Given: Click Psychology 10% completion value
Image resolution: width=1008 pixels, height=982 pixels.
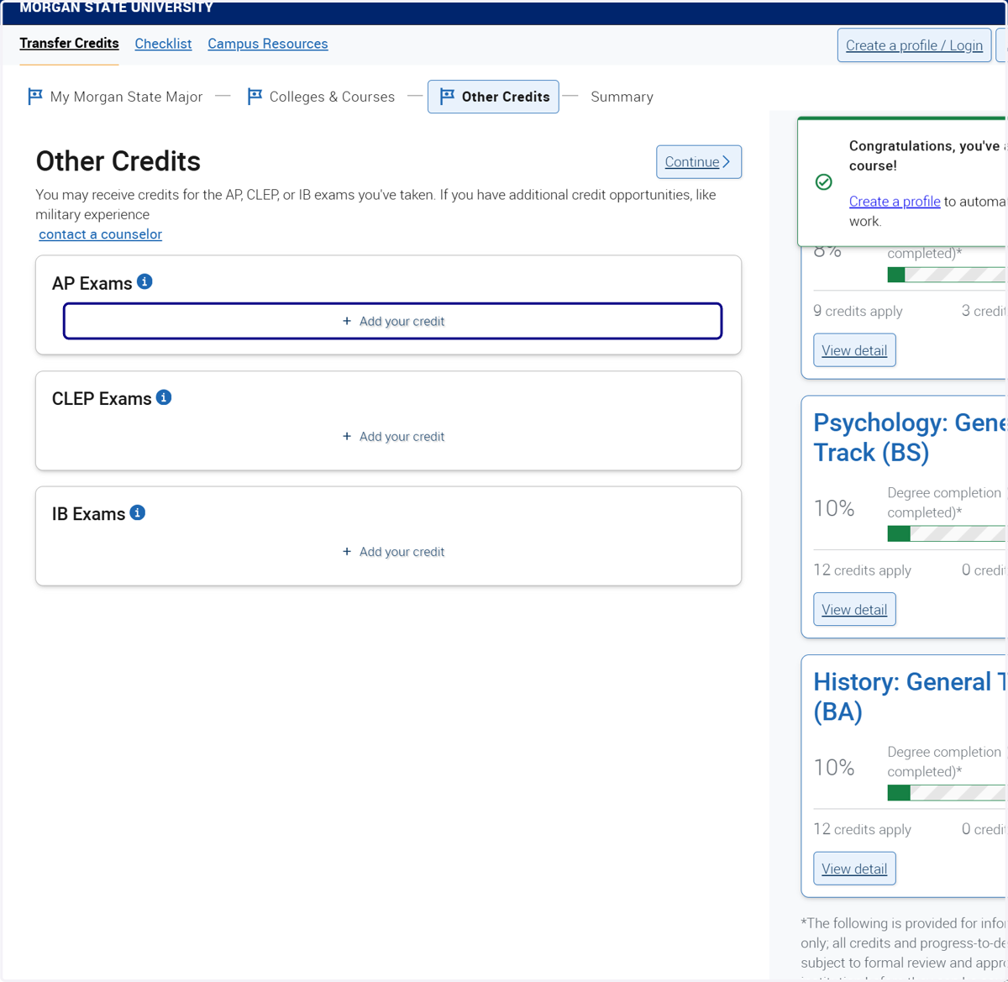Looking at the screenshot, I should (834, 508).
